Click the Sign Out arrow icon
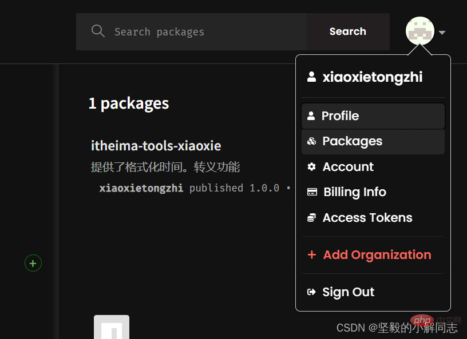Screen dimensions: 467x339 [x=311, y=292]
